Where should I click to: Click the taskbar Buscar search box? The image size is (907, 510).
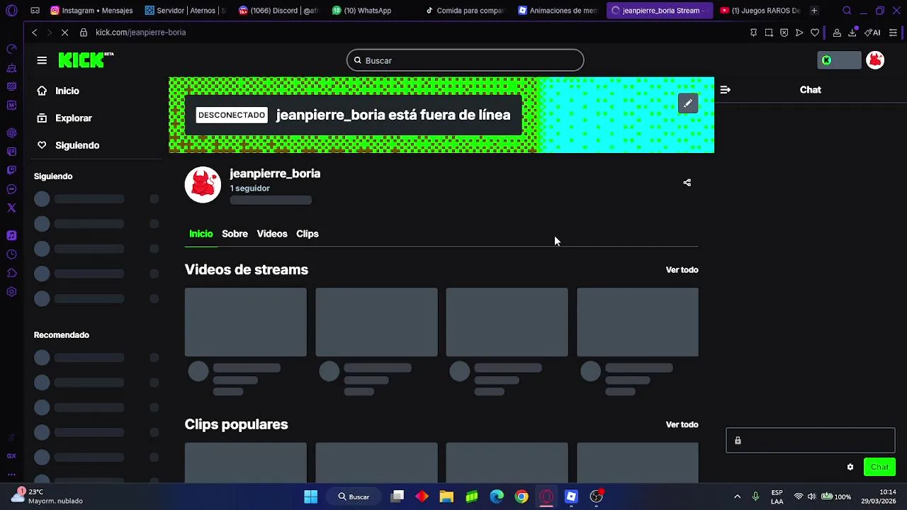(354, 497)
